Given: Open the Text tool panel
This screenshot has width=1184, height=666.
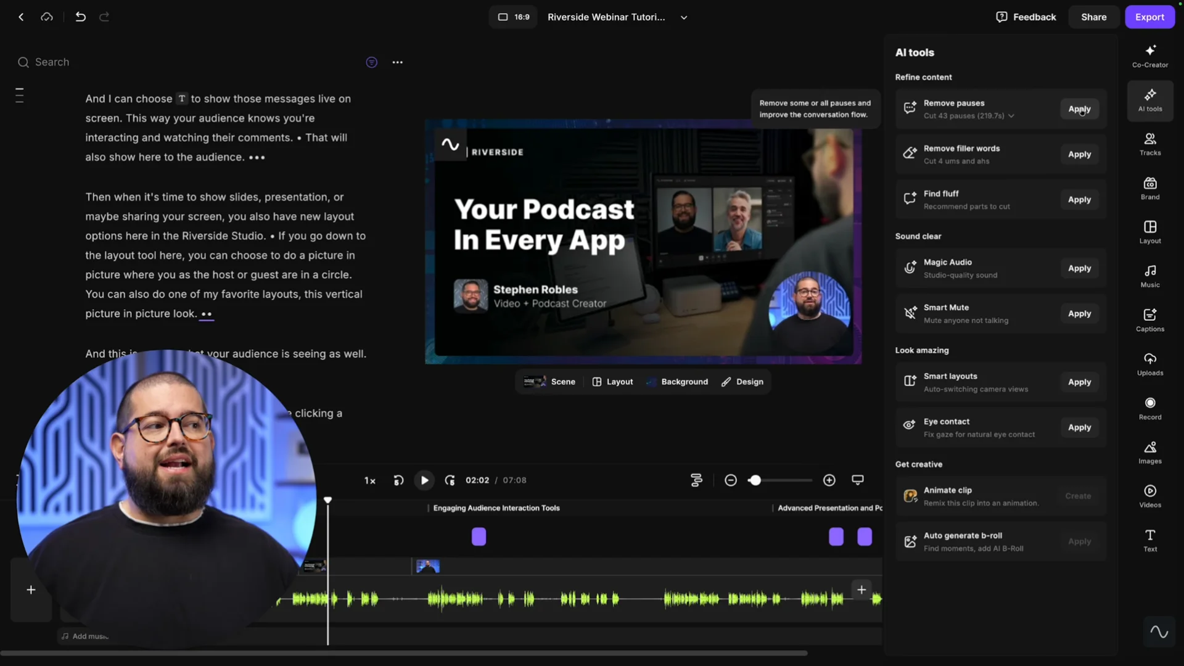Looking at the screenshot, I should pyautogui.click(x=1149, y=540).
